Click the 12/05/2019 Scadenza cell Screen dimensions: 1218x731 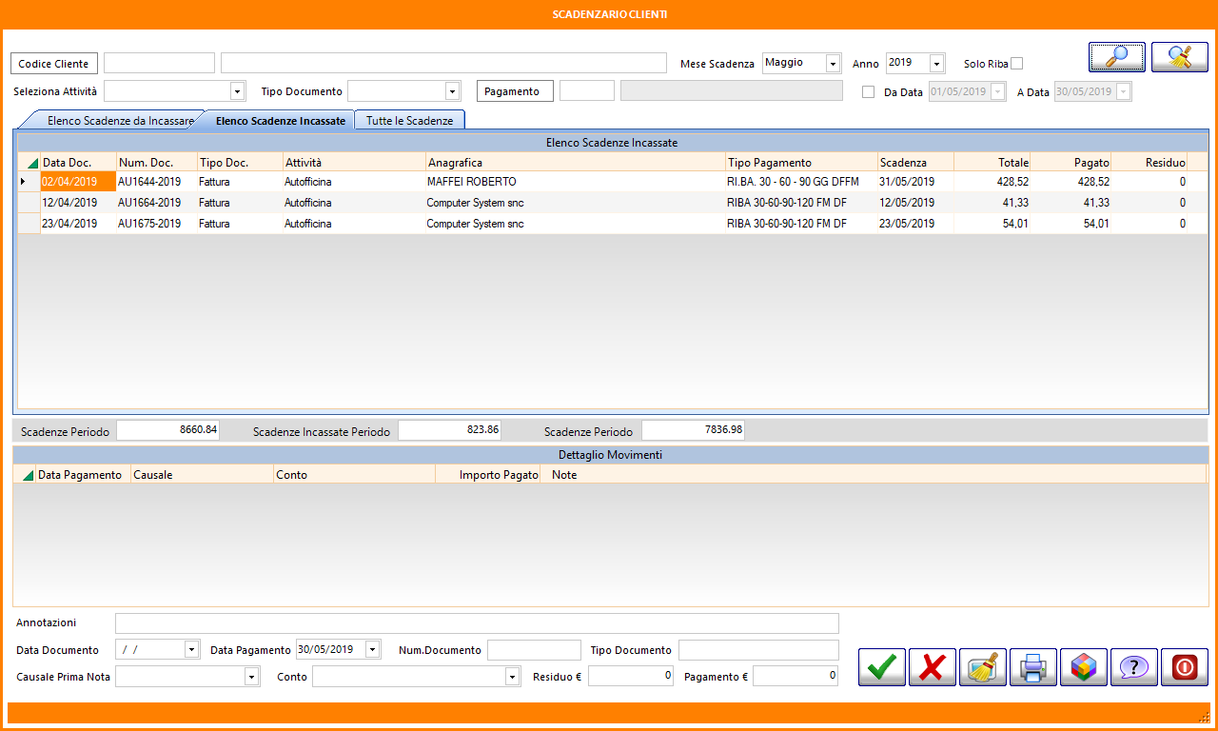coord(915,203)
